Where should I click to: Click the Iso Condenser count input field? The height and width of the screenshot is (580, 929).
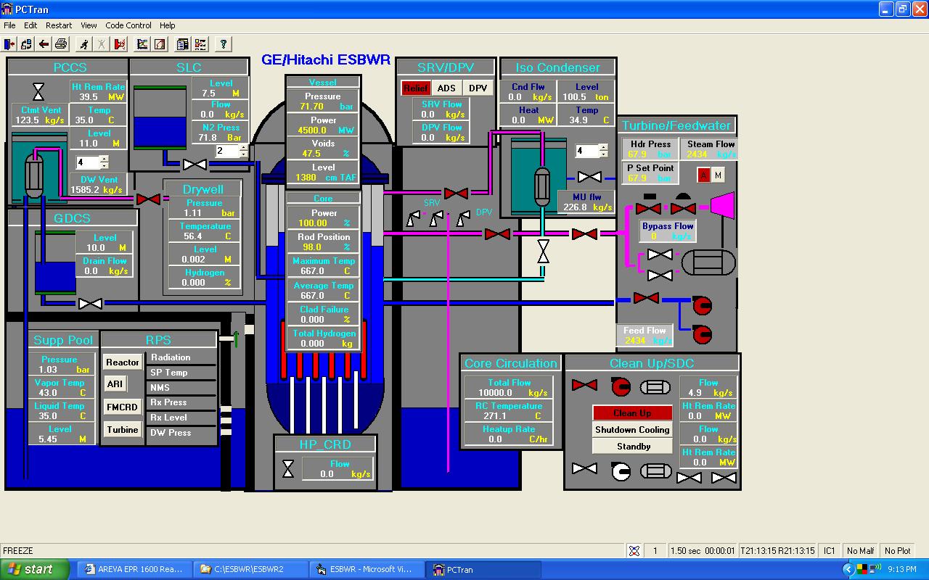586,151
